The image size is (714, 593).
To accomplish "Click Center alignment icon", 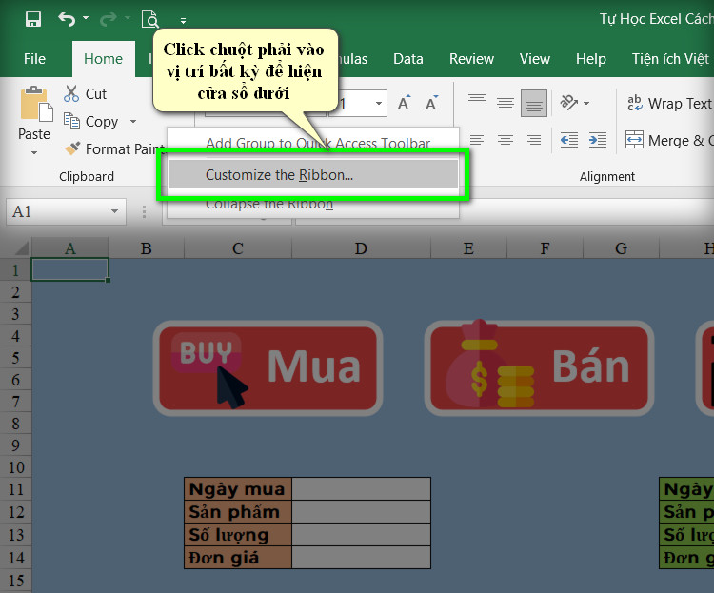I will [x=506, y=140].
